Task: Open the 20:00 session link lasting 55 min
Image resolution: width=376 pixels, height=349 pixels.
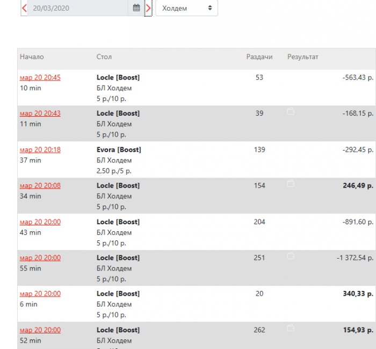Action: click(40, 258)
